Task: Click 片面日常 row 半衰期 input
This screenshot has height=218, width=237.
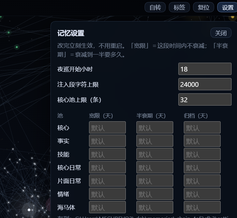Action: pyautogui.click(x=155, y=181)
